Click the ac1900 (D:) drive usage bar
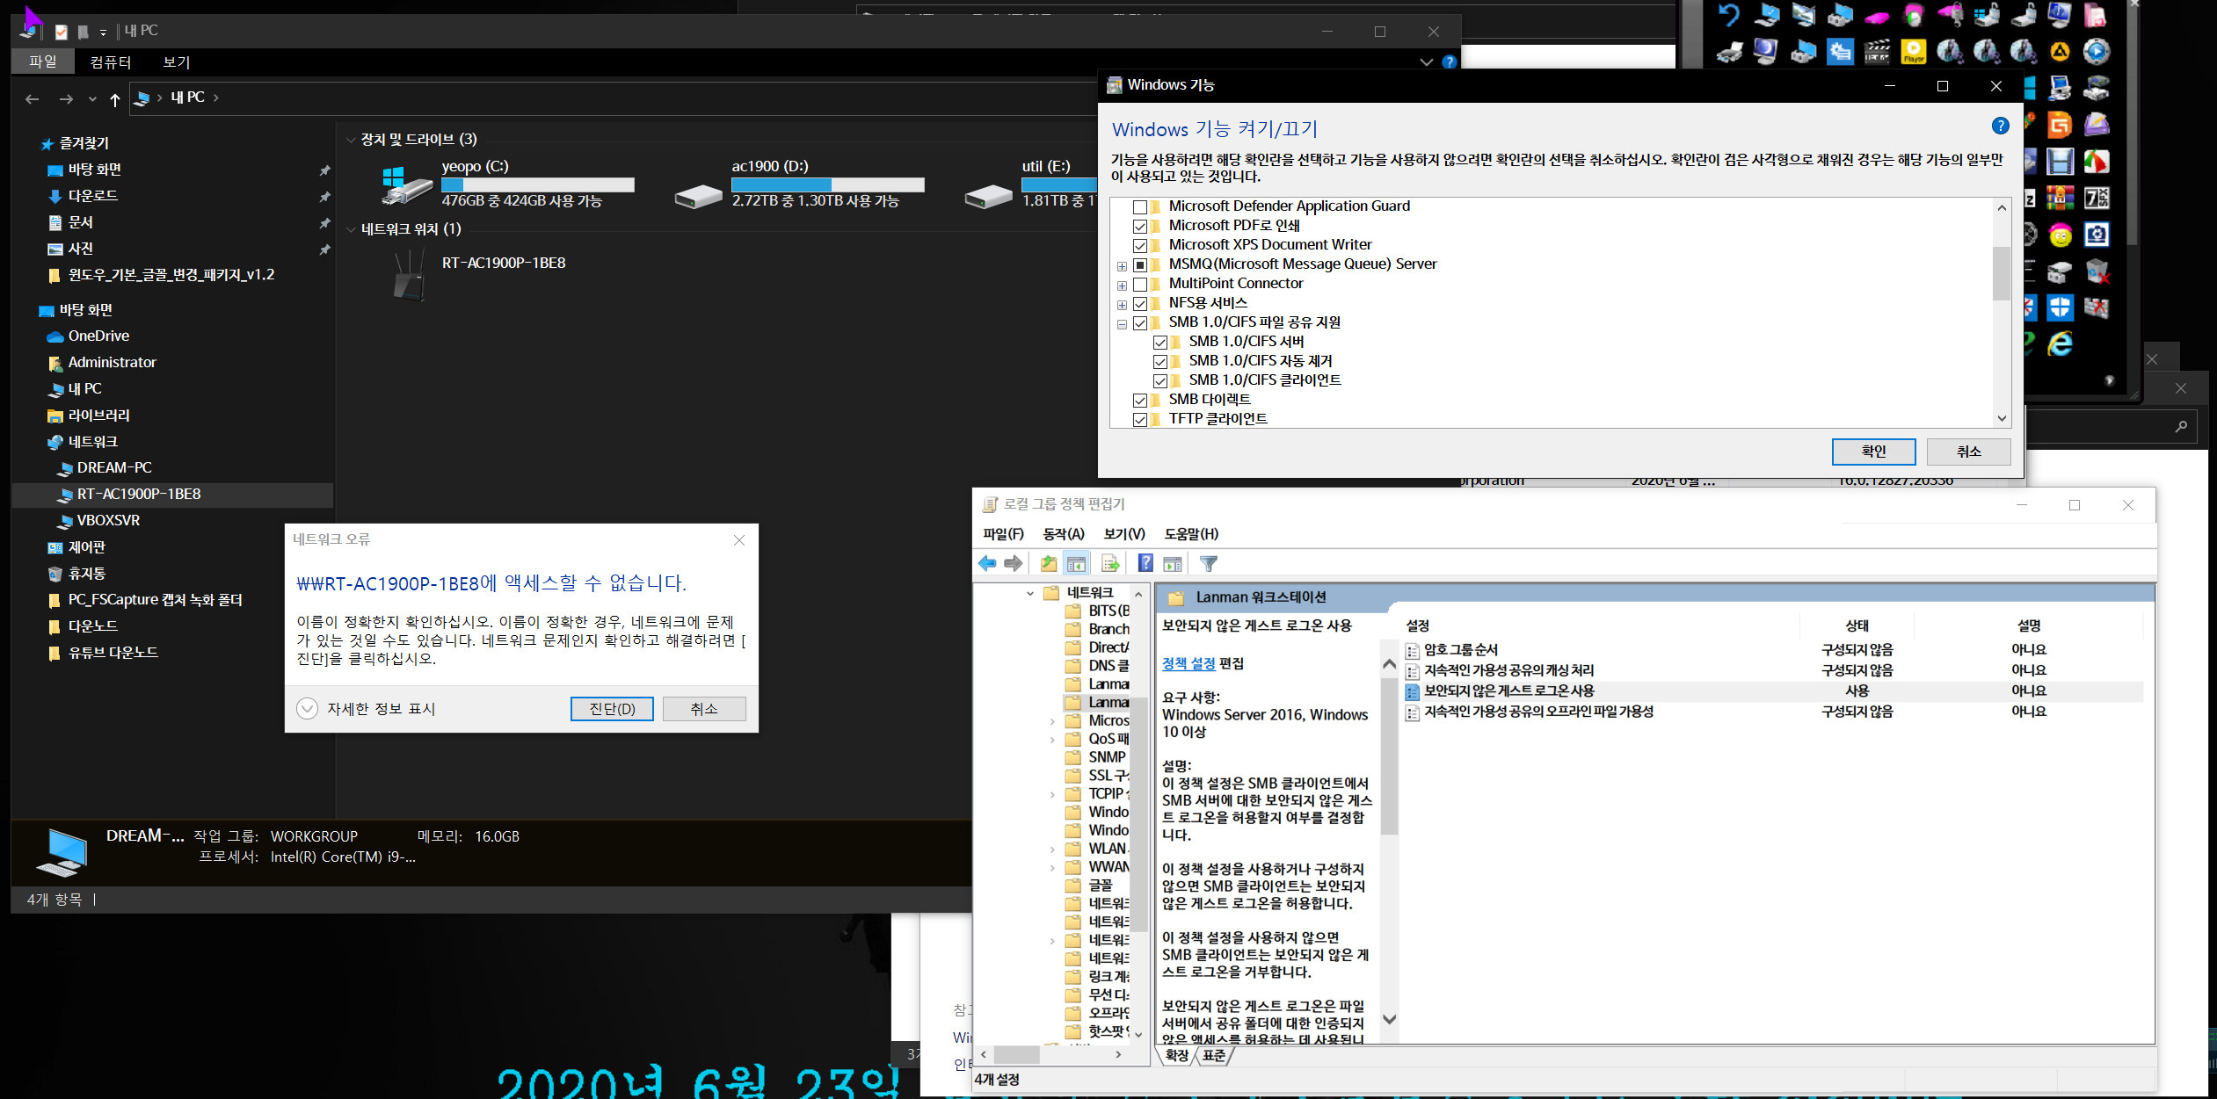Image resolution: width=2217 pixels, height=1099 pixels. (827, 184)
